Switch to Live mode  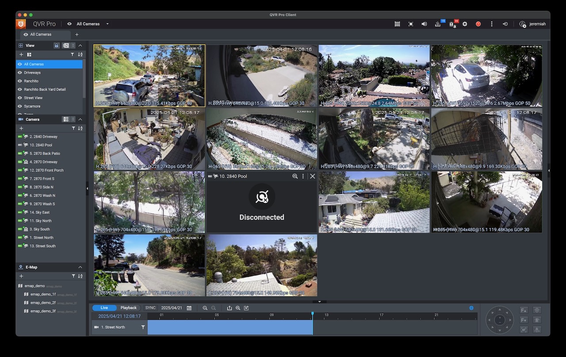[104, 308]
